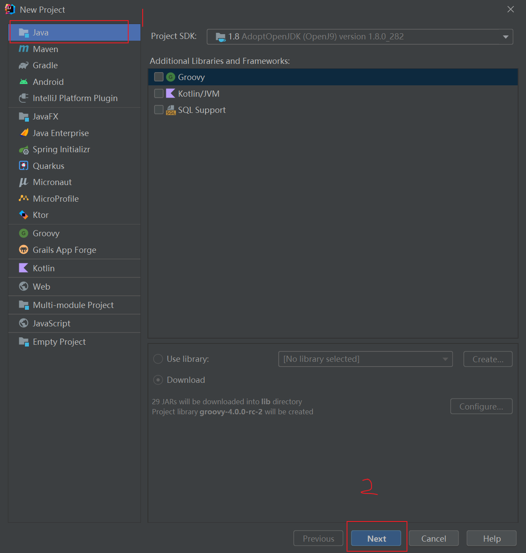Click the Kotlin/JVM framework label
This screenshot has height=553, width=526.
(199, 94)
